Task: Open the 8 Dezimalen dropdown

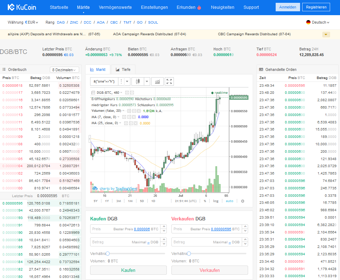Action: pos(64,70)
